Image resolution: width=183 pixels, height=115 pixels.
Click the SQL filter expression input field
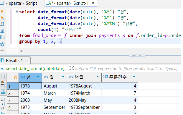[126, 69]
